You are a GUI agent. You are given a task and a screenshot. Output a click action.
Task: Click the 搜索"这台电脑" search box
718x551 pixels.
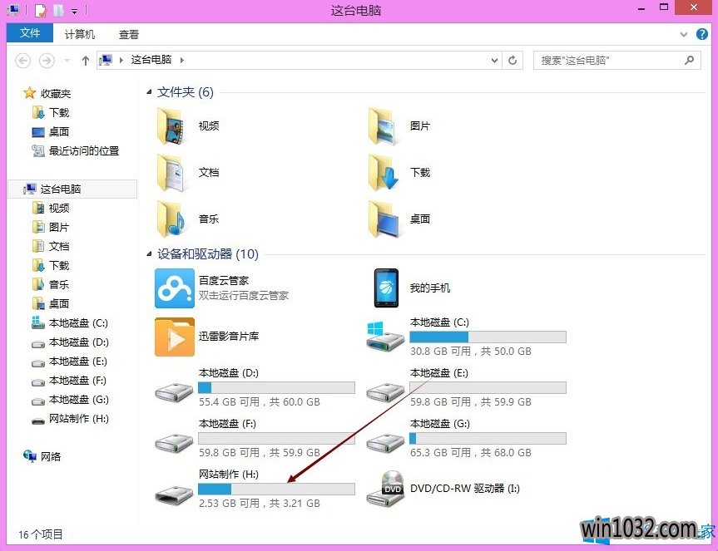(609, 61)
